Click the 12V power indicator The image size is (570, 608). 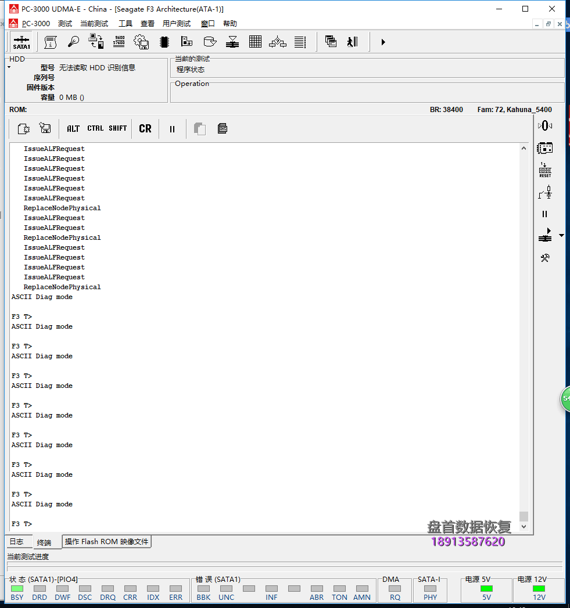point(539,589)
